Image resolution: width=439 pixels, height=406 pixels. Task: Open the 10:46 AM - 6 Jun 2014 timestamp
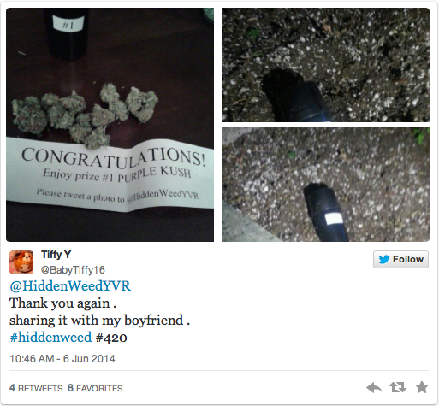62,359
